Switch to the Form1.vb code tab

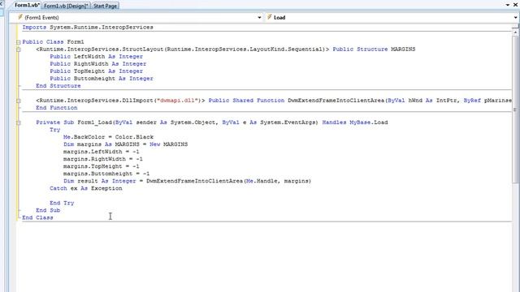coord(27,6)
